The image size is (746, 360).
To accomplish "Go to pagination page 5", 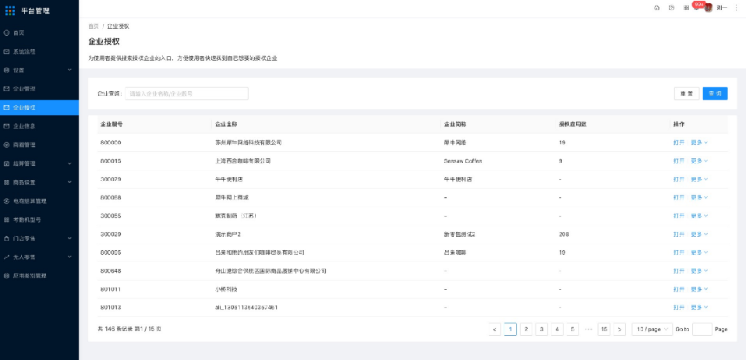I will 572,329.
